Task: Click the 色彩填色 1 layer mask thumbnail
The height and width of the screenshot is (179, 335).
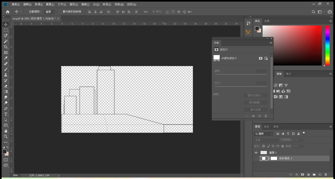Action: (x=274, y=158)
